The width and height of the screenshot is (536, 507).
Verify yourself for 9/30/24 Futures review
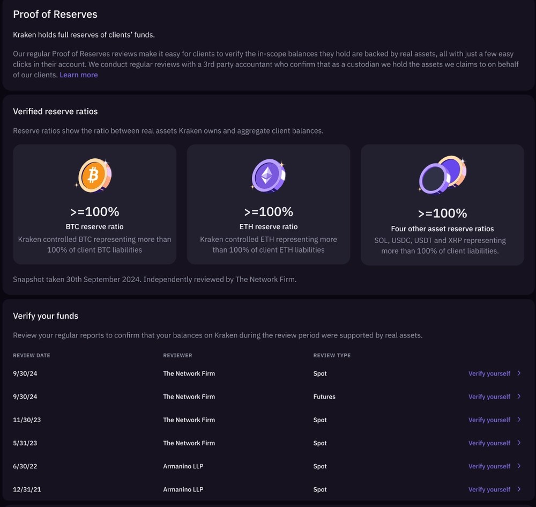(489, 397)
